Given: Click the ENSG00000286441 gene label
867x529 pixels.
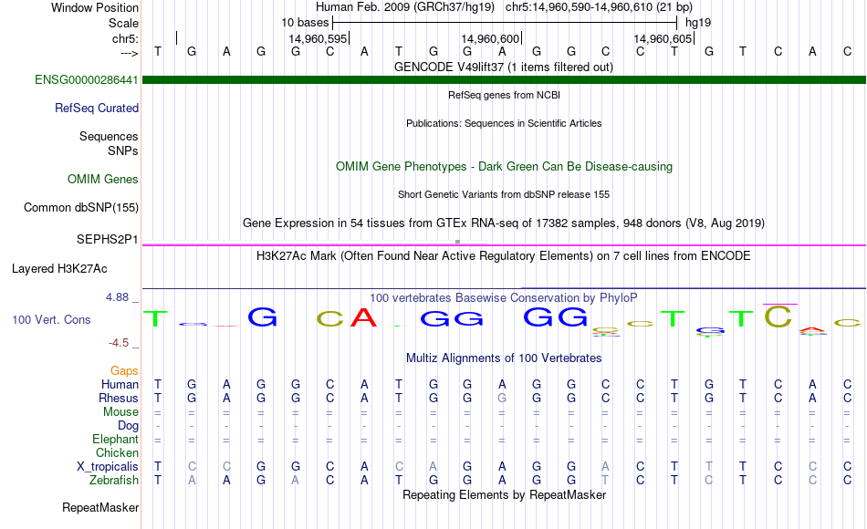Looking at the screenshot, I should point(87,79).
